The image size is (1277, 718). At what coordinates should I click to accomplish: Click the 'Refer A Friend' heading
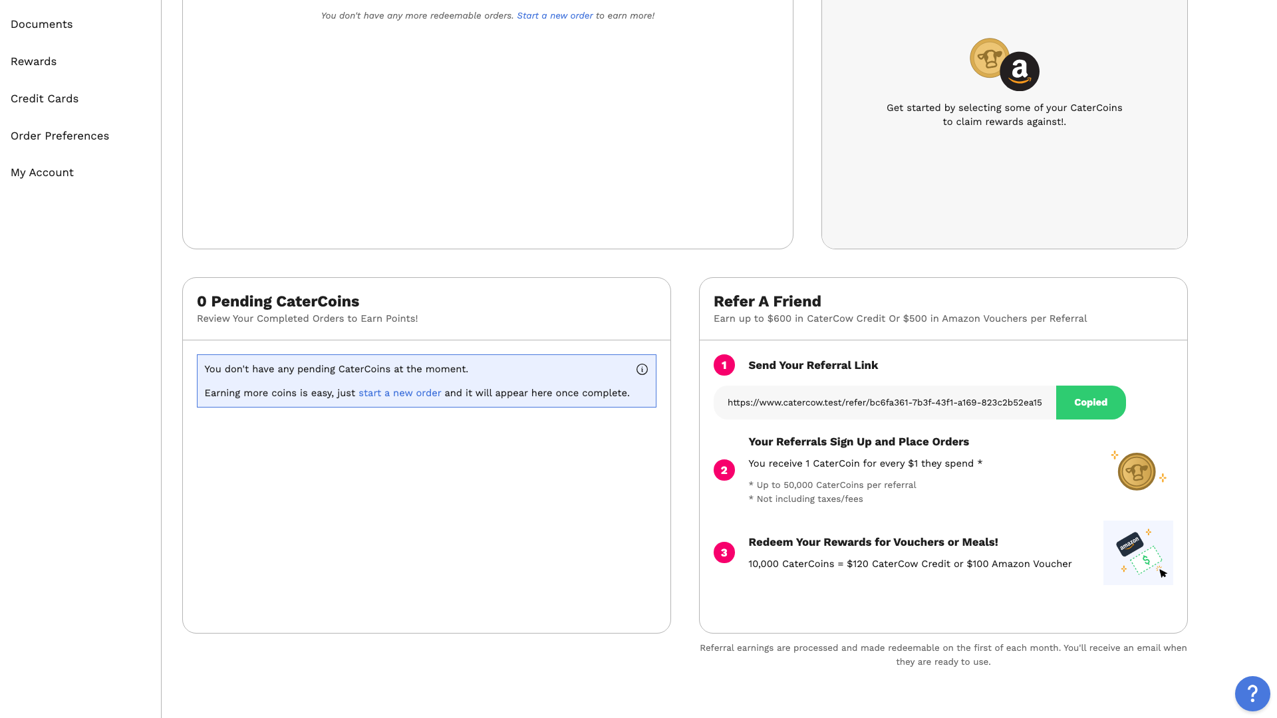tap(767, 301)
